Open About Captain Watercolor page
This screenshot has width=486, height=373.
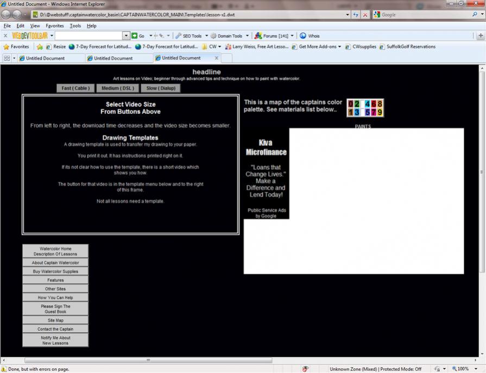pyautogui.click(x=55, y=262)
